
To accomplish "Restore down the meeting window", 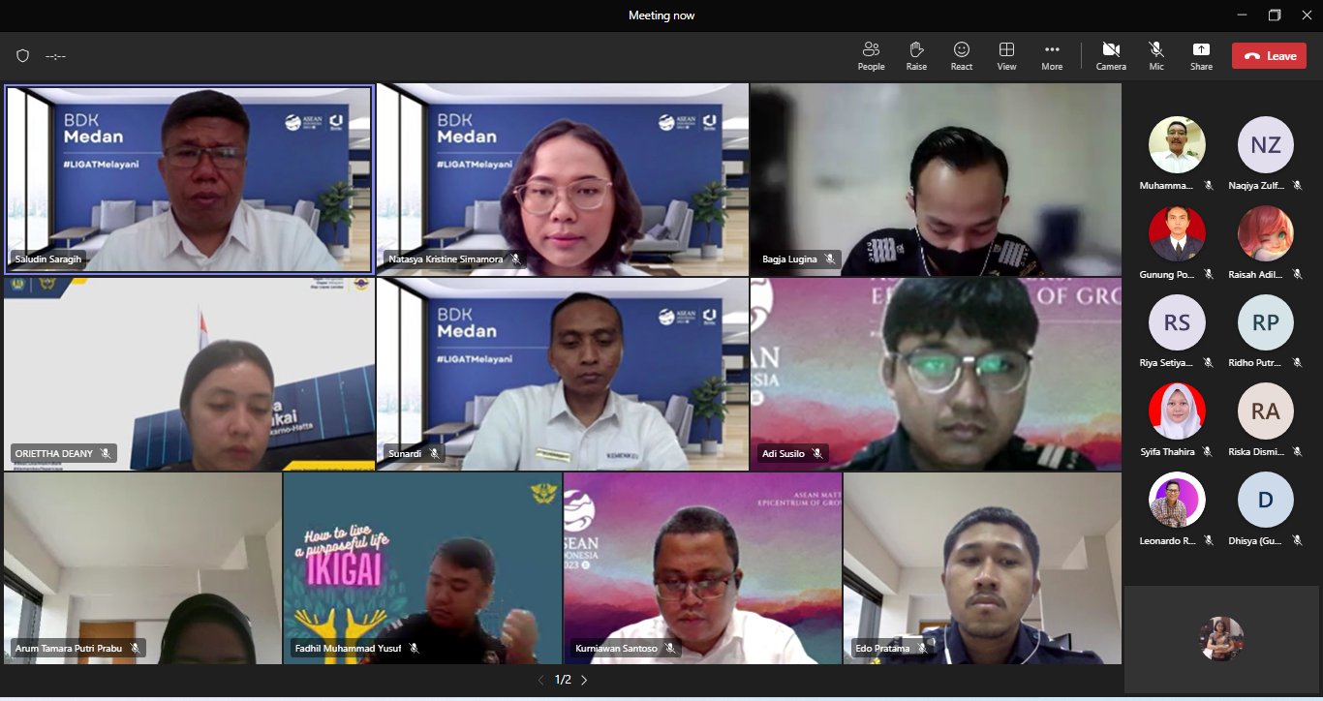I will (1275, 15).
